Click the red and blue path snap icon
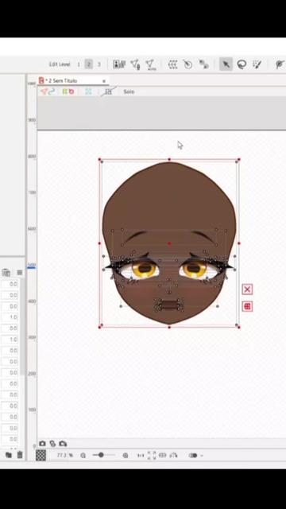This screenshot has width=286, height=509. tap(48, 91)
